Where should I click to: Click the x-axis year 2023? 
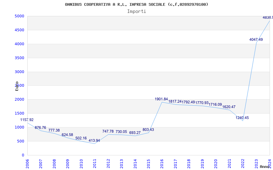point(257,164)
